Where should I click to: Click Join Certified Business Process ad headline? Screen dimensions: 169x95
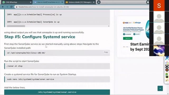tap(133, 29)
